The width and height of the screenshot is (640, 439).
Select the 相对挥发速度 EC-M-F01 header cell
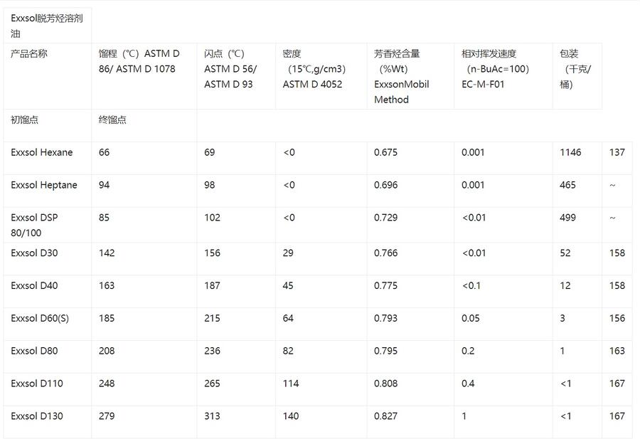pos(495,69)
